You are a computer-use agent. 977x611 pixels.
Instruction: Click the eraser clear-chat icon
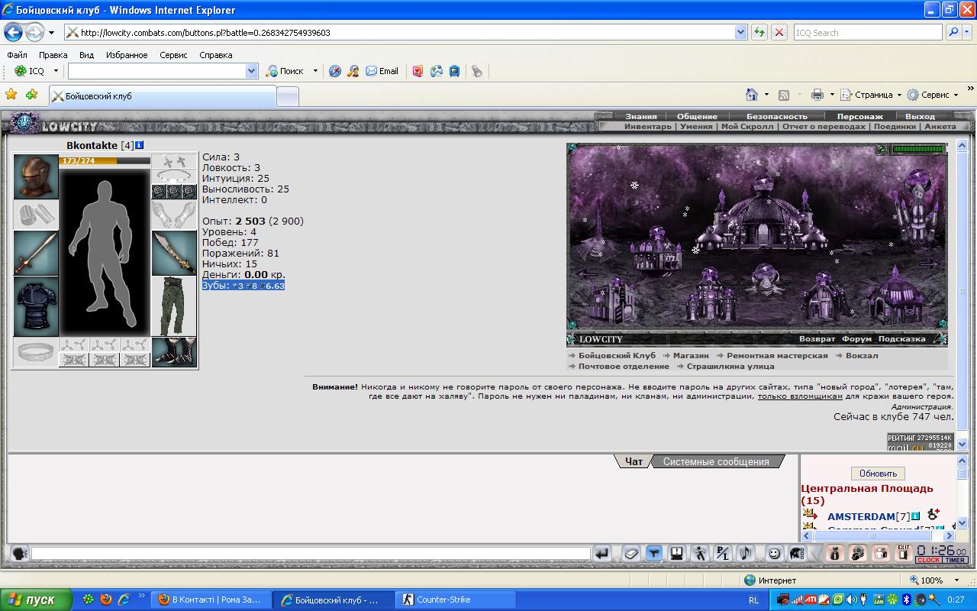(630, 554)
